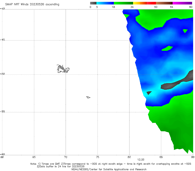
Task: Click the color bar label '64'
Action: pos(172,7)
